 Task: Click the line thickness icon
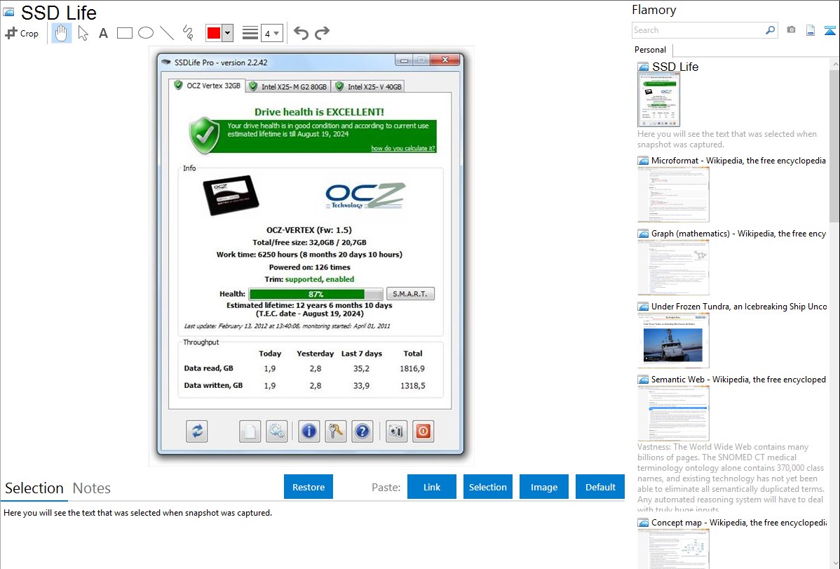(250, 33)
